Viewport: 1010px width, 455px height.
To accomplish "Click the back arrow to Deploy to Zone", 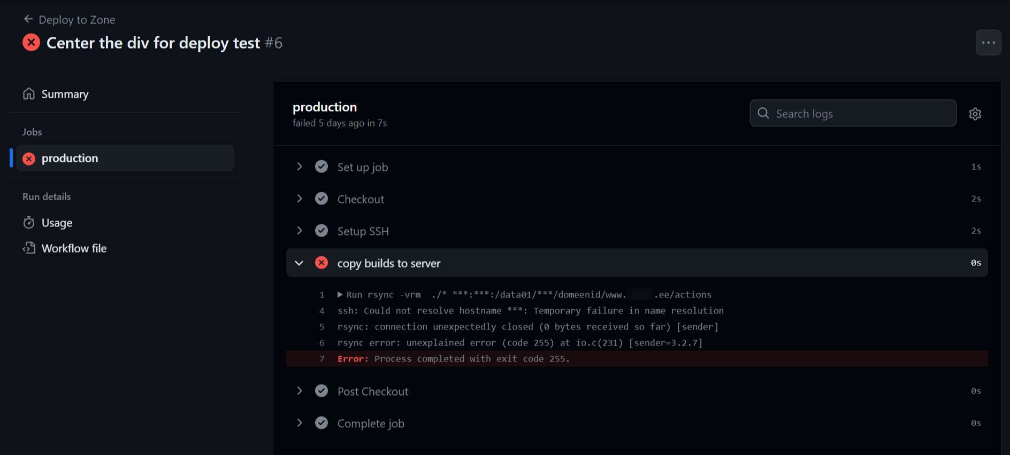I will coord(28,19).
